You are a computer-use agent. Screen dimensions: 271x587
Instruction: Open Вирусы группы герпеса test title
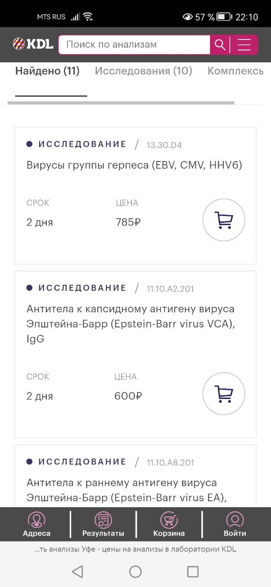134,165
